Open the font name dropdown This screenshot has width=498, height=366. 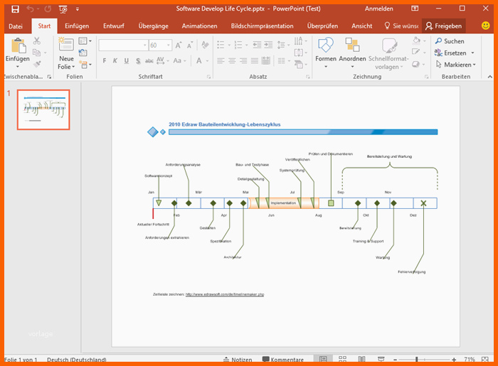click(145, 45)
